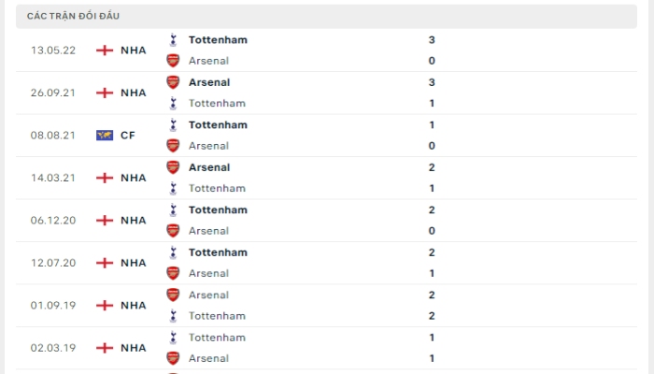
Task: Click Tottenham crest in 13.05.22 match
Action: [173, 40]
